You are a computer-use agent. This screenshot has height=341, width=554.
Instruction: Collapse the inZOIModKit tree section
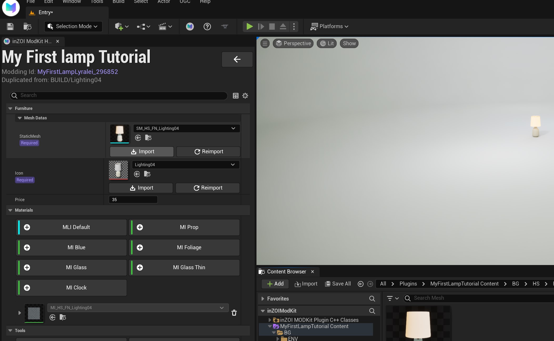click(x=263, y=311)
